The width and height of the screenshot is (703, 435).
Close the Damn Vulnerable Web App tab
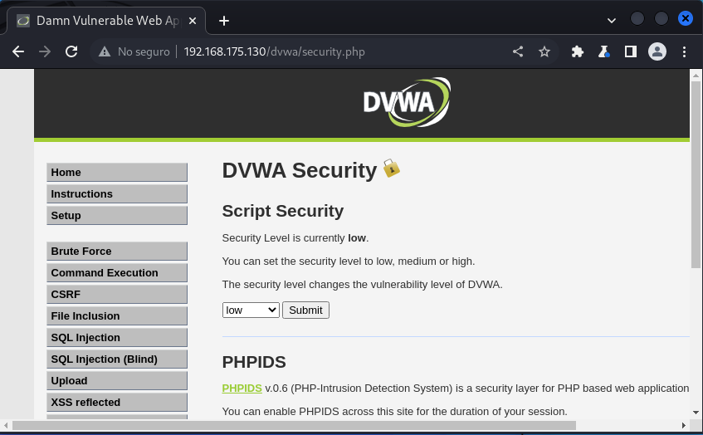[x=193, y=21]
